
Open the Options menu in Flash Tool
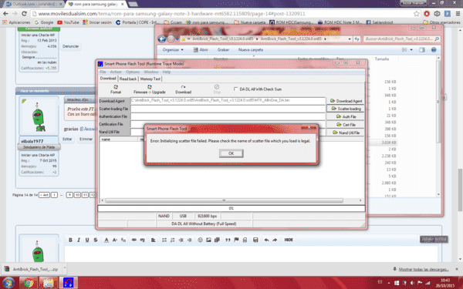point(133,72)
